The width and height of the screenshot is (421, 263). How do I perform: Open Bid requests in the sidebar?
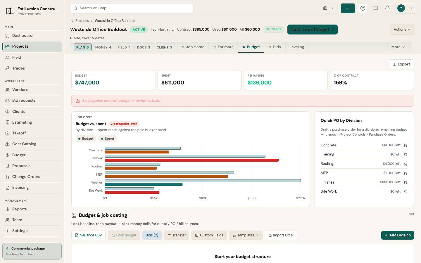(32, 101)
